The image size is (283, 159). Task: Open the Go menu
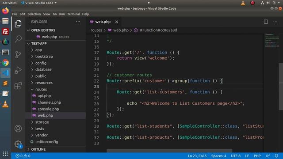tap(55, 14)
